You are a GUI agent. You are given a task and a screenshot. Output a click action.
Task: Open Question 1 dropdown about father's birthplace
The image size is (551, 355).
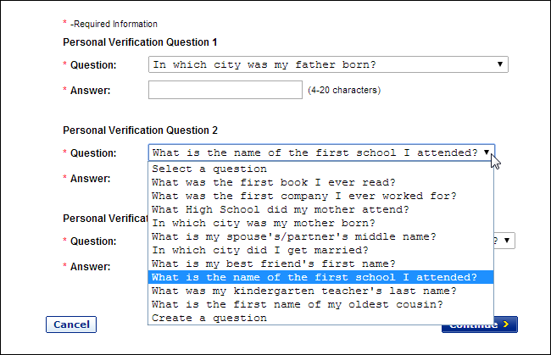[x=327, y=64]
